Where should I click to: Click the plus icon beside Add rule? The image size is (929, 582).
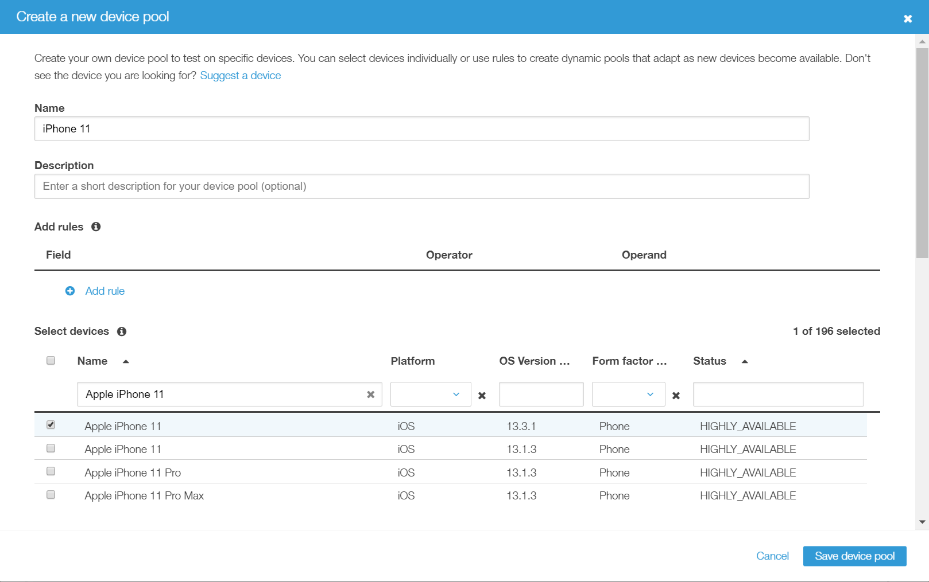[70, 291]
